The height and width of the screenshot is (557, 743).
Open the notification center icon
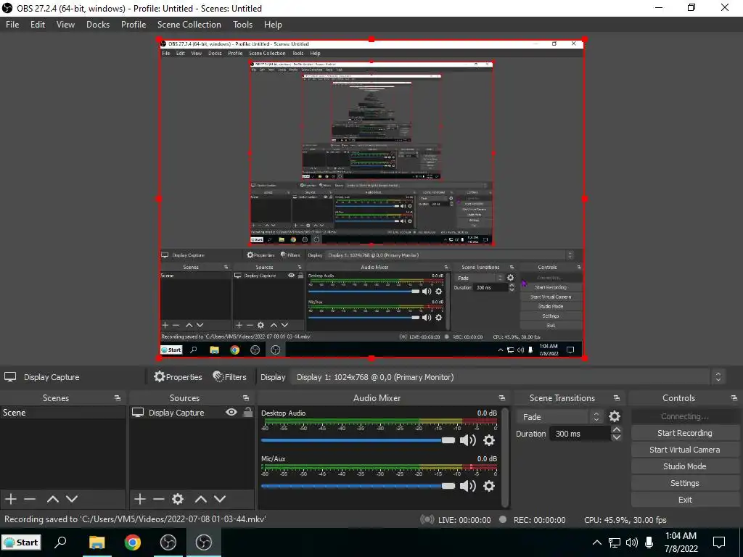click(719, 542)
